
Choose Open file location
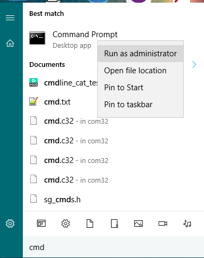(140, 71)
